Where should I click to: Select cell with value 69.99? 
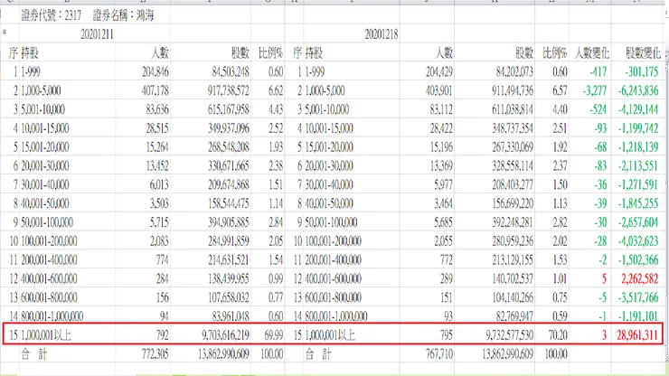pyautogui.click(x=274, y=335)
